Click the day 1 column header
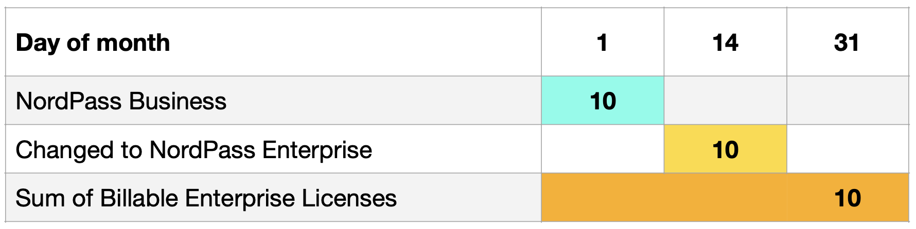916x229 pixels. click(x=603, y=42)
